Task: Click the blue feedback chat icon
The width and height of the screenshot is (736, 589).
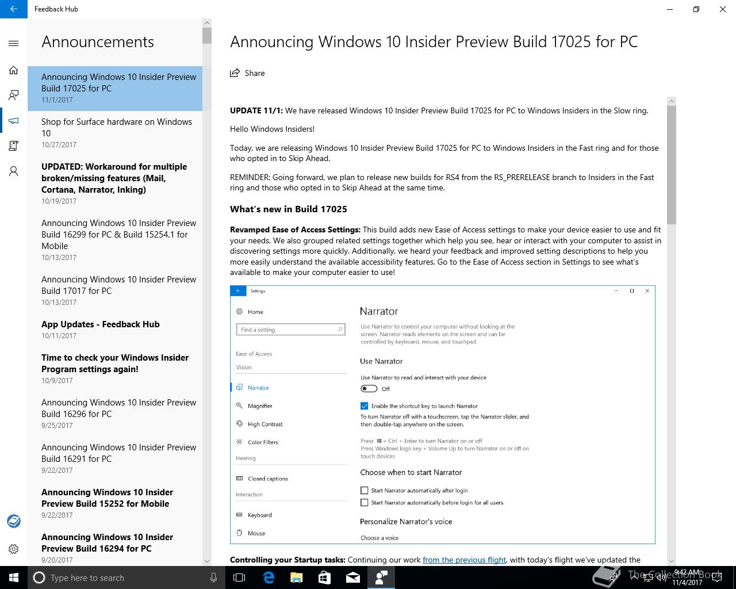Action: (14, 521)
